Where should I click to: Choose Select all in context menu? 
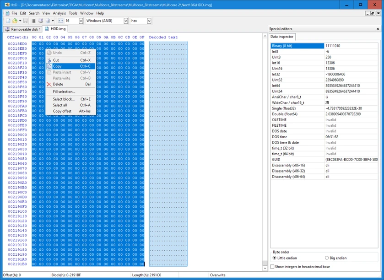pos(60,105)
